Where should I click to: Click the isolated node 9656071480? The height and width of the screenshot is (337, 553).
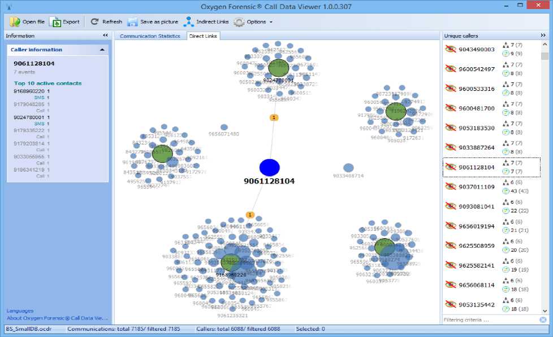[x=224, y=127]
